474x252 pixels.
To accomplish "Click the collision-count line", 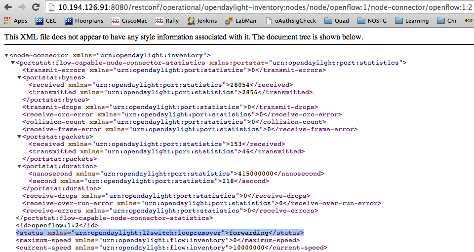I will [x=174, y=122].
